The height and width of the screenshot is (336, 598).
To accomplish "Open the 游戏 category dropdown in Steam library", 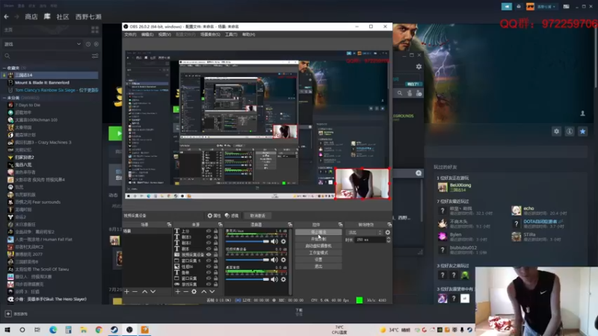I will point(42,44).
